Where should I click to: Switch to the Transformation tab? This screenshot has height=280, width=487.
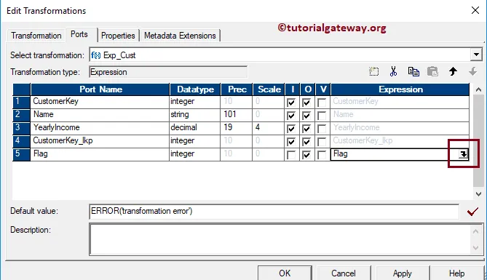[36, 36]
